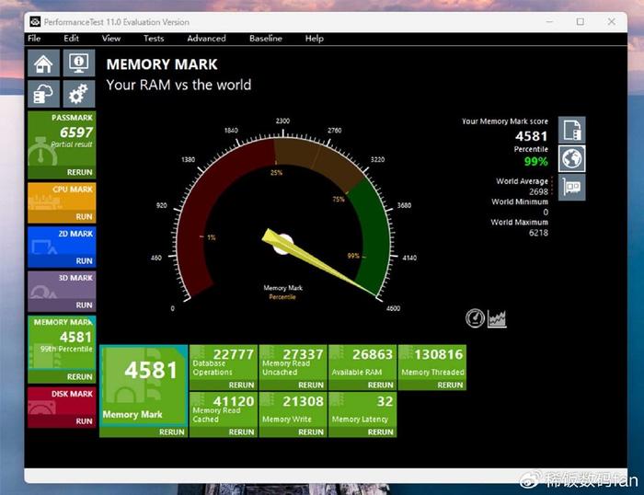The width and height of the screenshot is (644, 495).
Task: Click the World Average 2698 value
Action: click(x=538, y=192)
